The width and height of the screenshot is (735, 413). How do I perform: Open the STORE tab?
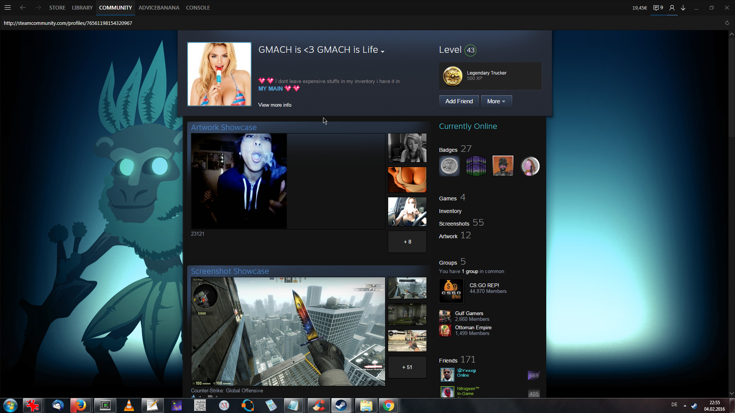tap(57, 8)
